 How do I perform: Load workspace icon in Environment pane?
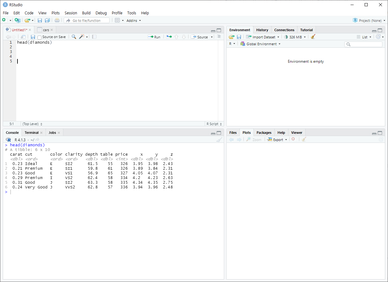click(231, 37)
